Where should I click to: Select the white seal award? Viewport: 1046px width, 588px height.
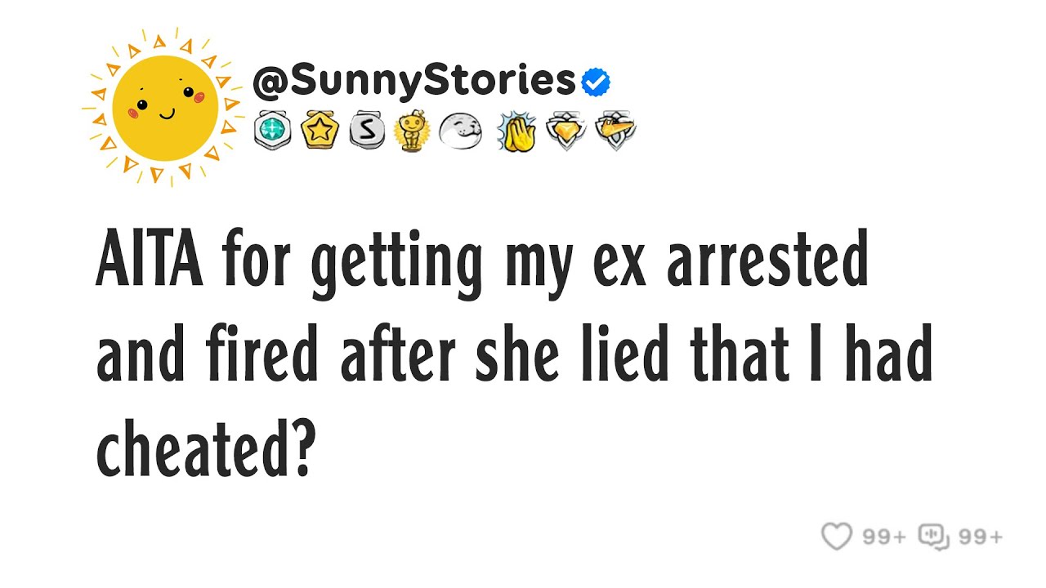pyautogui.click(x=460, y=131)
